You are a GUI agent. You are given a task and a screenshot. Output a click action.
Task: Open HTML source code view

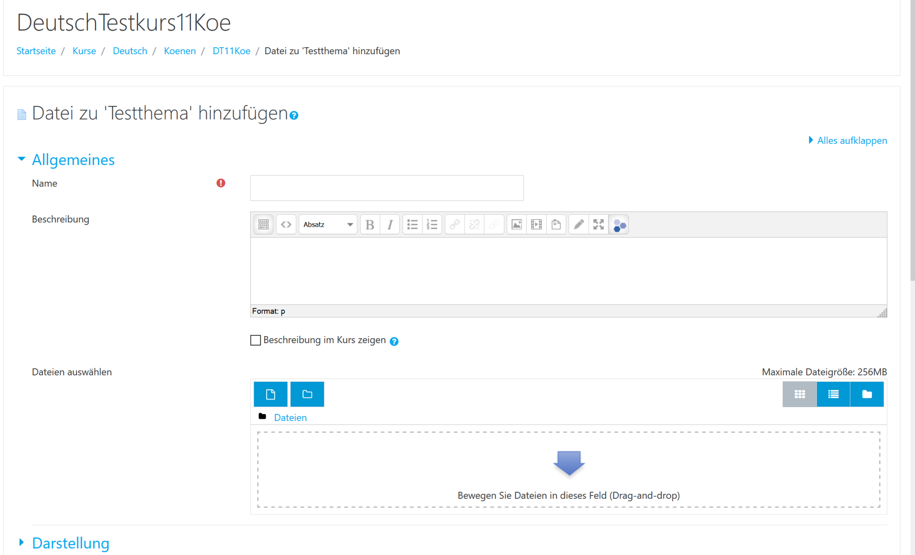coord(286,224)
